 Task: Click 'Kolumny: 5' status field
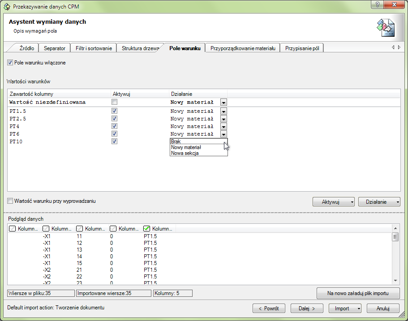[173, 293]
